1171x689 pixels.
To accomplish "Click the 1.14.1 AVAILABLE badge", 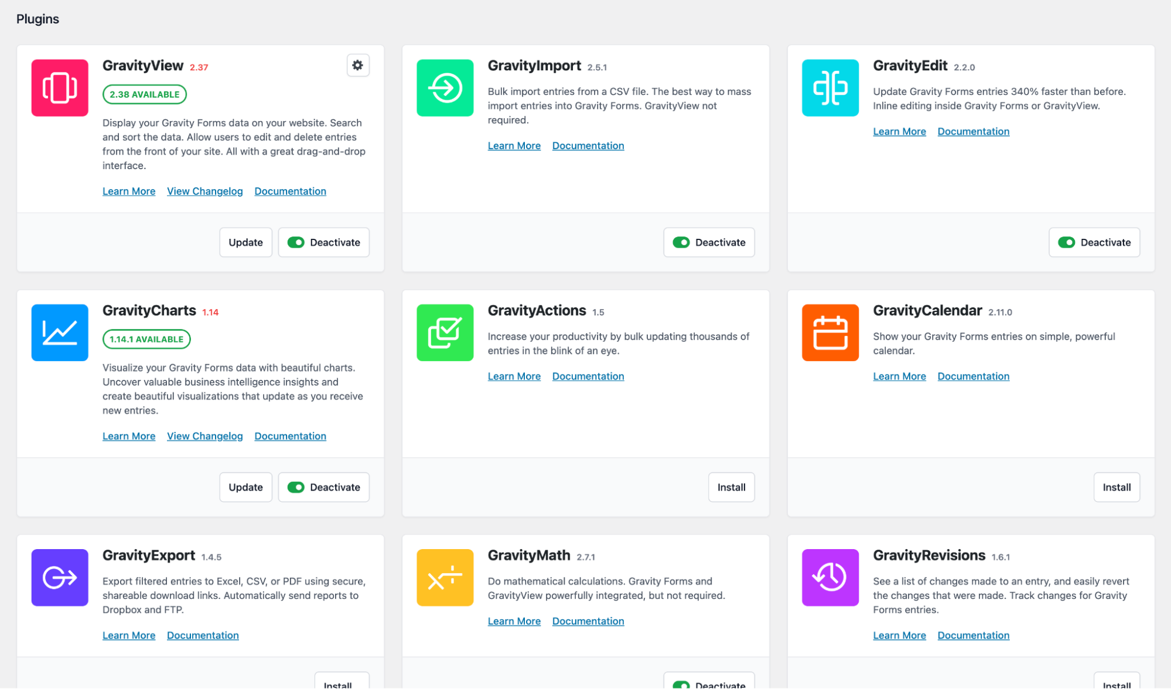I will tap(146, 339).
